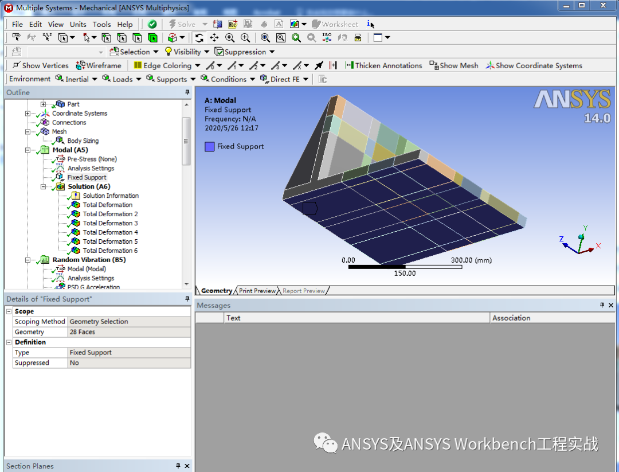Click the Fixed Support legend color swatch
619x472 pixels.
click(210, 147)
